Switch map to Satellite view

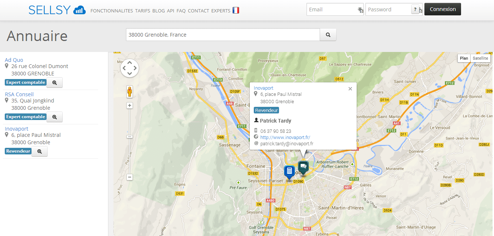click(480, 58)
